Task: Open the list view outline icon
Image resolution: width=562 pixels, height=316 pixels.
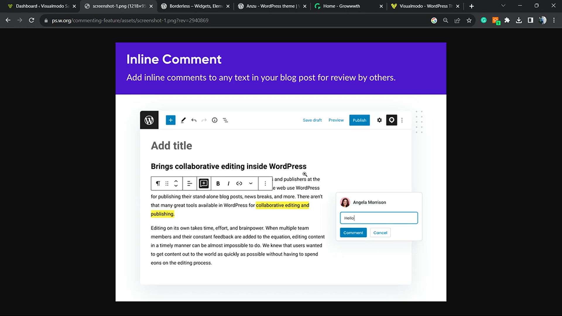Action: click(x=225, y=120)
